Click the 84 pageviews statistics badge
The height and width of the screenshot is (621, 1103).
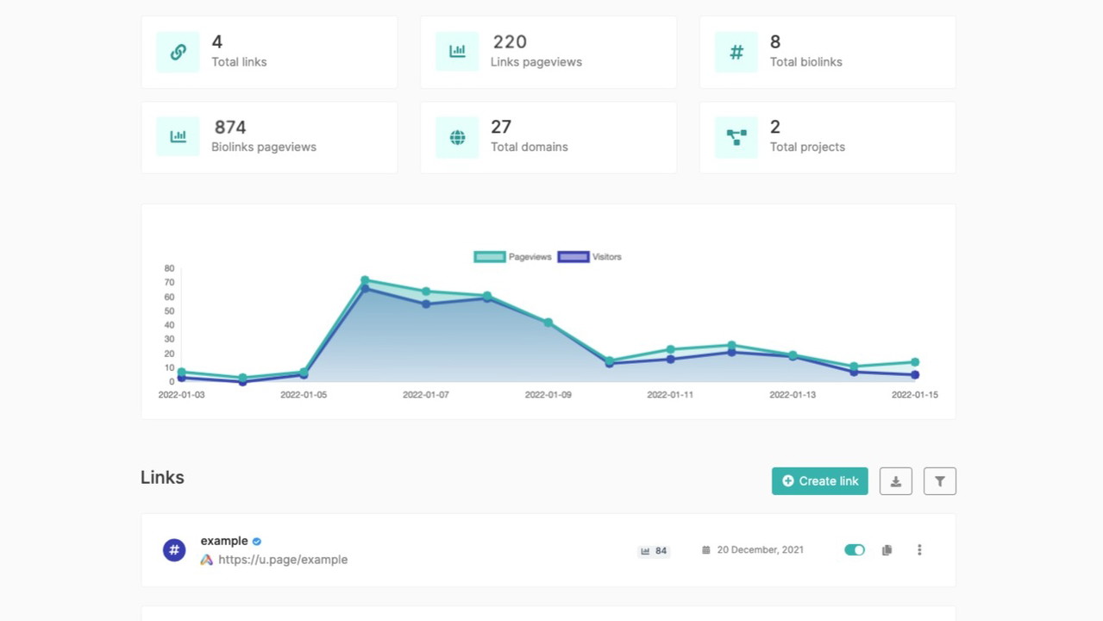tap(654, 550)
